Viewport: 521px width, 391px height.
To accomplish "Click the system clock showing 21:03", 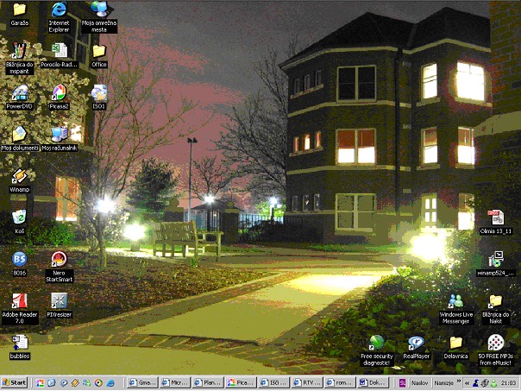I will coord(508,382).
